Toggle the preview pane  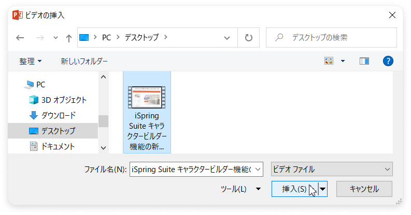(364, 61)
